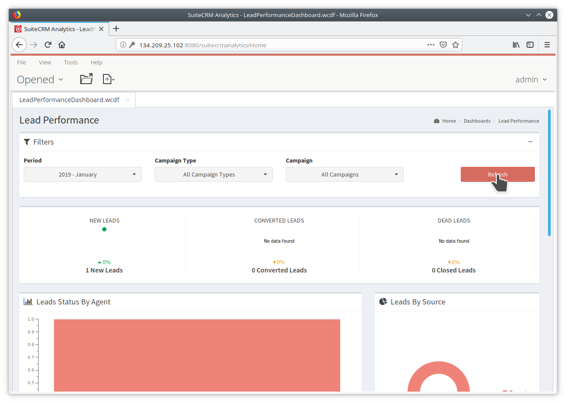The image size is (566, 403).
Task: Select the LeadPerformanceDashboard.wcdf tab
Action: coord(69,99)
